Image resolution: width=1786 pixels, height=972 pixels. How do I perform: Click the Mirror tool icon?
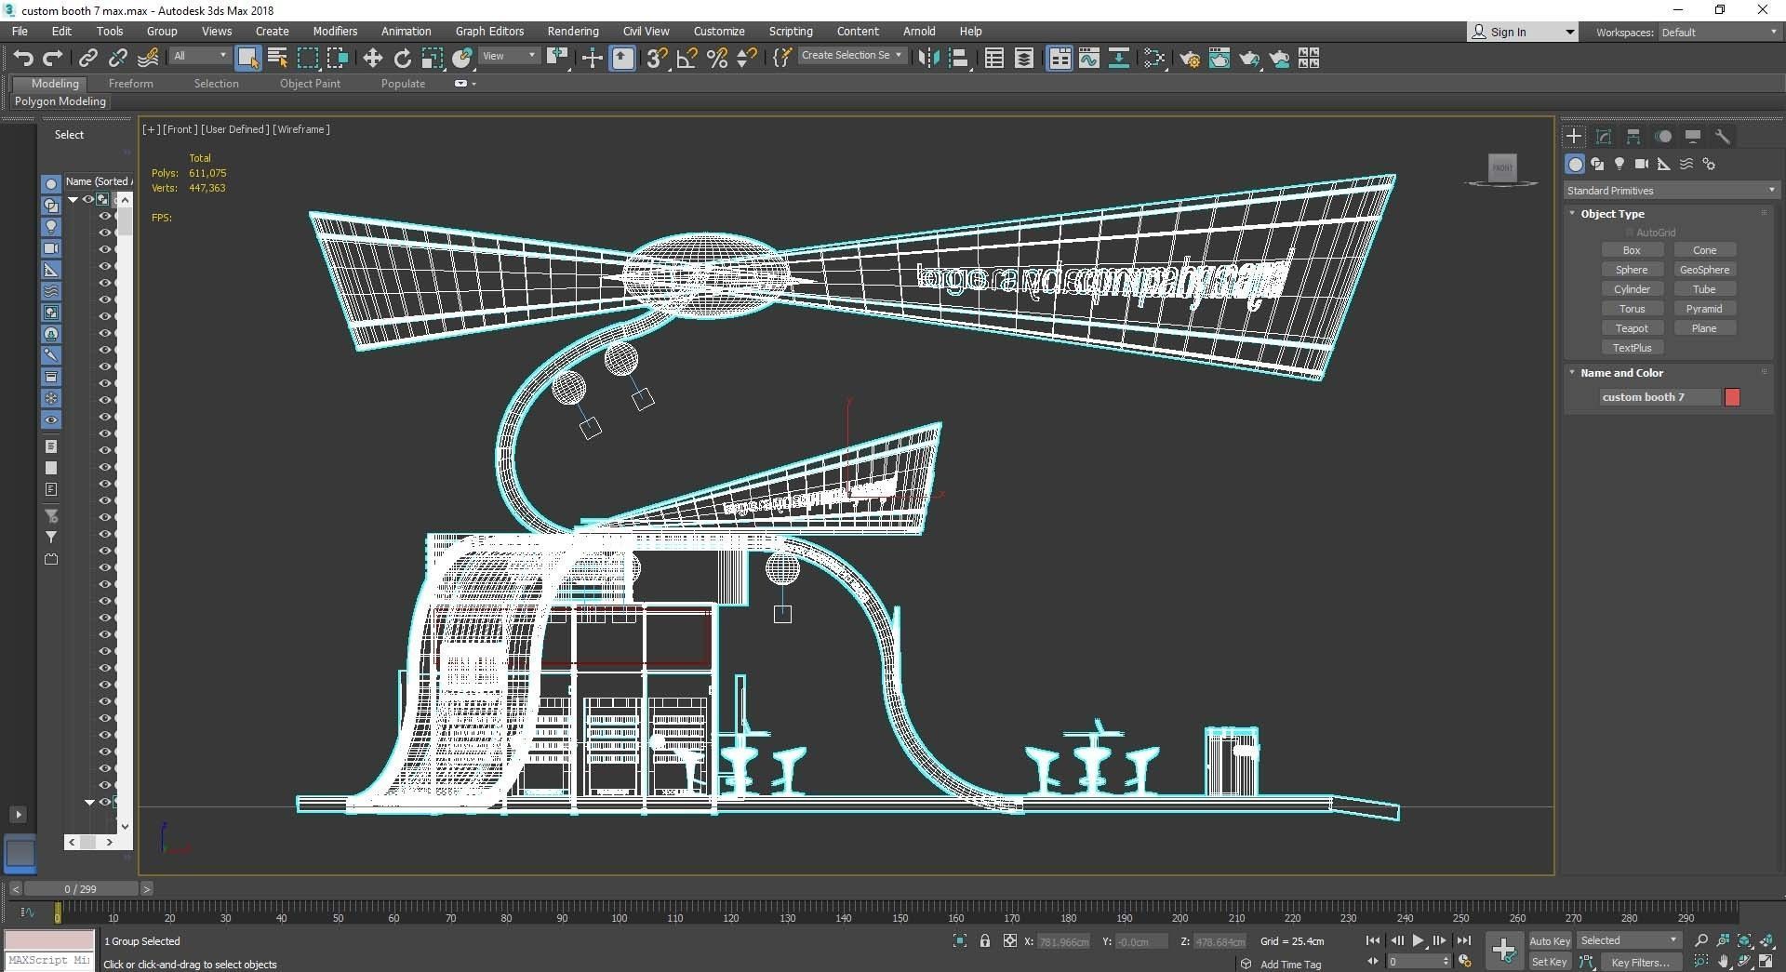point(927,59)
